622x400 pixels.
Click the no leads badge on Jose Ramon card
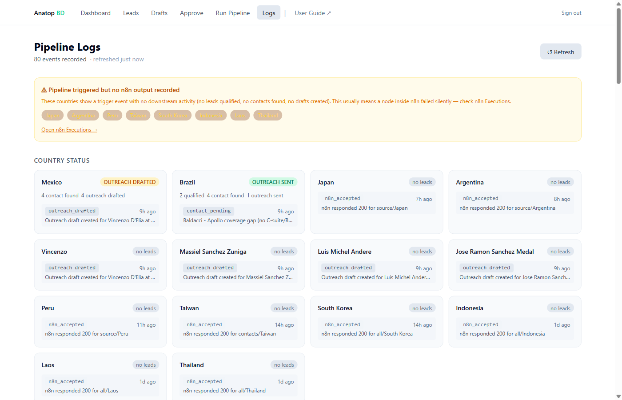(x=560, y=252)
